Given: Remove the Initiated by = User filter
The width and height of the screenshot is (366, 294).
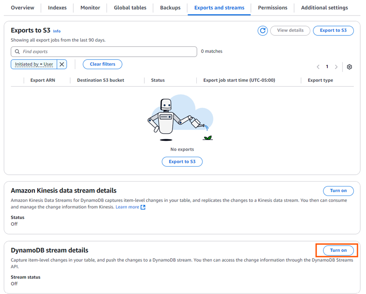Looking at the screenshot, I should click(x=62, y=64).
